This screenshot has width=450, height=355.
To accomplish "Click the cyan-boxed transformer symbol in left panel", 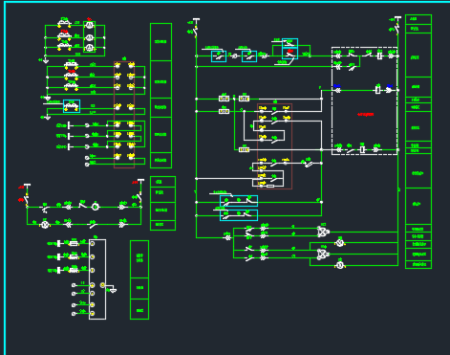I will [72, 106].
